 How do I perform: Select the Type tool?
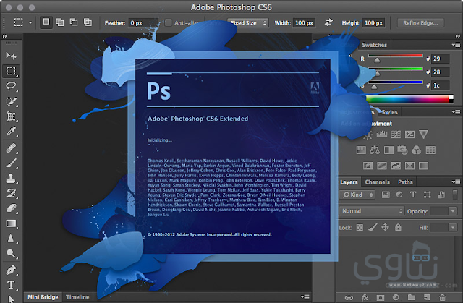[11, 285]
